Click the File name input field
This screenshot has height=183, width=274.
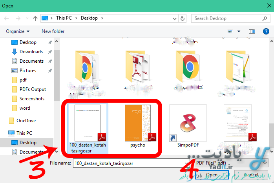click(131, 163)
